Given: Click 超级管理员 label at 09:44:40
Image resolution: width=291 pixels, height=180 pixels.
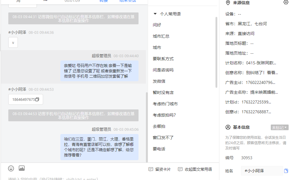Looking at the screenshot, I should click(101, 56).
